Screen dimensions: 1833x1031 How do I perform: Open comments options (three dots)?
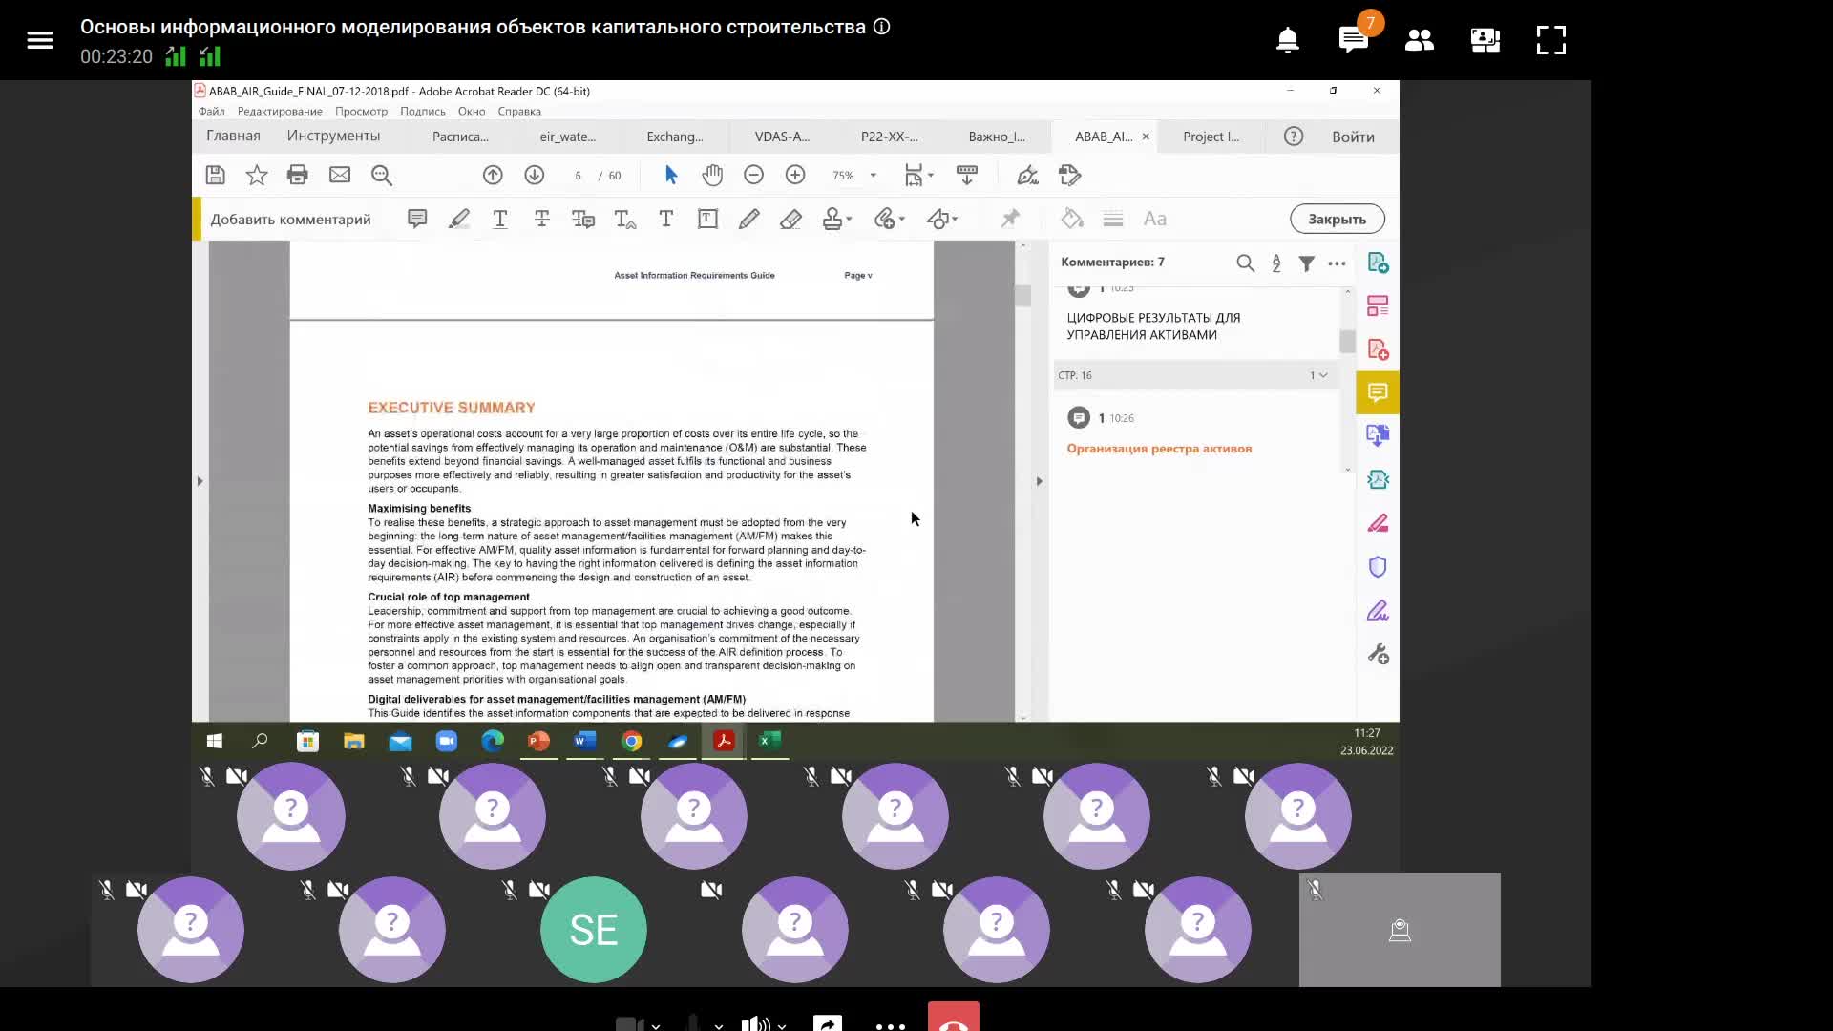[x=1338, y=263]
